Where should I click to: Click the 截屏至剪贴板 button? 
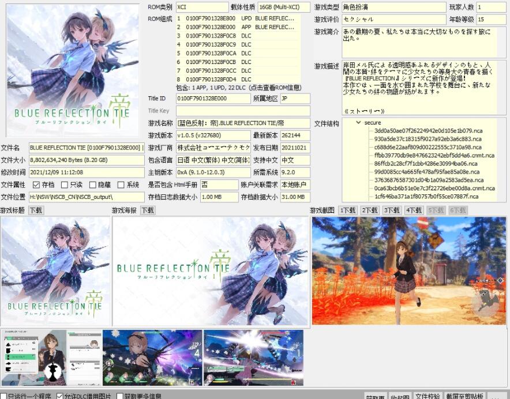coord(464,396)
